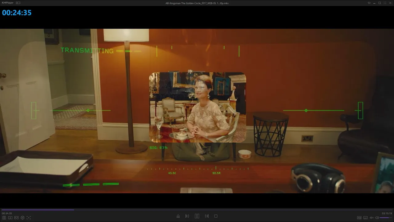The image size is (394, 222).
Task: Minimize the KMPlayer window
Action: 374,3
